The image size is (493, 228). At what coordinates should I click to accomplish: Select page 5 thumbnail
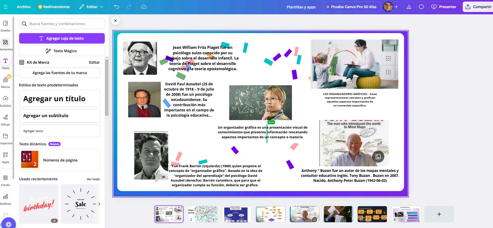[305, 214]
